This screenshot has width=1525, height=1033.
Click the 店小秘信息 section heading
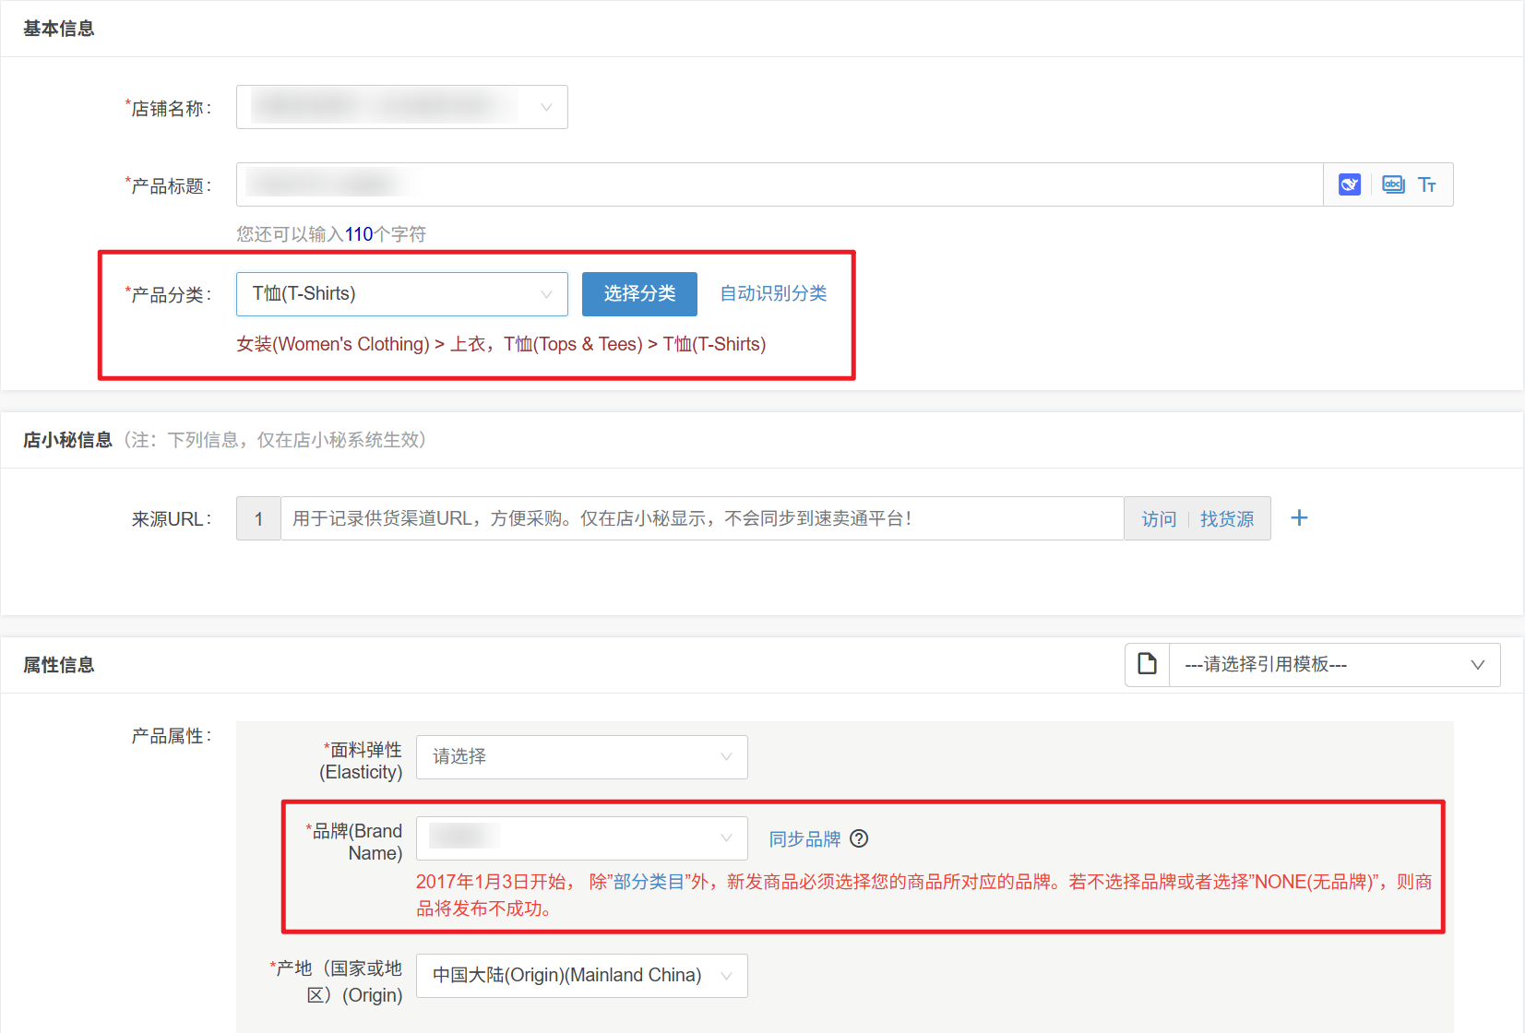pyautogui.click(x=67, y=440)
